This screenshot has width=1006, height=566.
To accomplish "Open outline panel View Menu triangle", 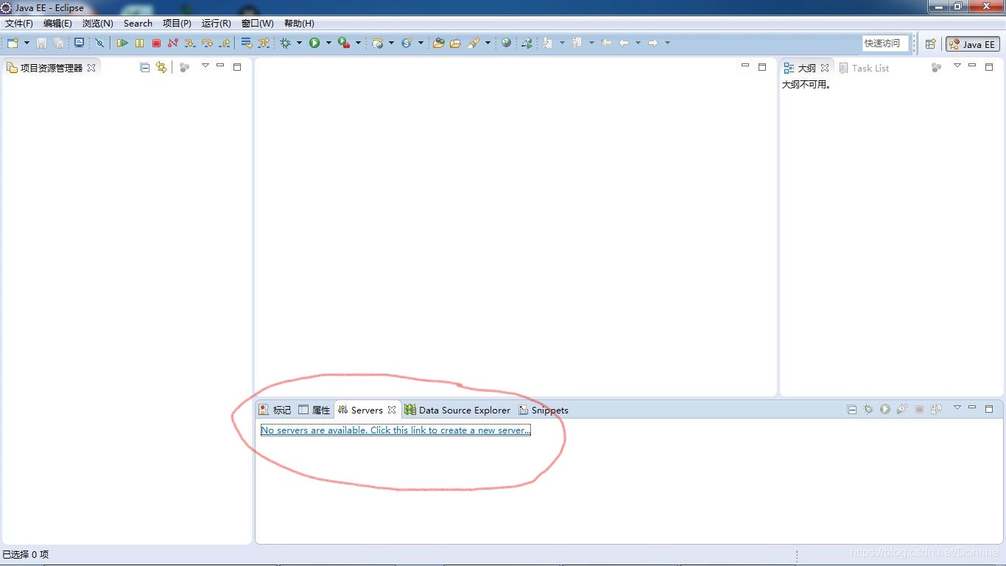I will [x=957, y=66].
